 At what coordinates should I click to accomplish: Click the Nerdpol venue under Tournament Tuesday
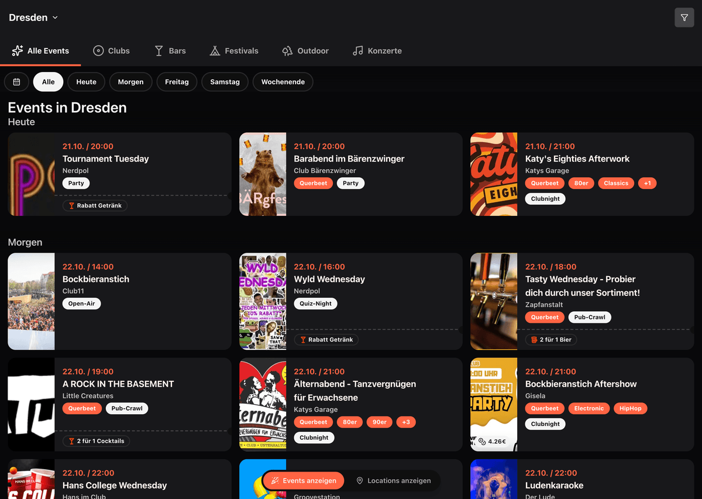pos(77,171)
